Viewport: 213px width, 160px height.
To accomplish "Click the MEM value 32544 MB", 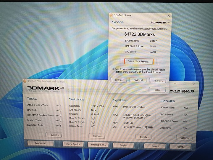I will (x=128, y=123).
